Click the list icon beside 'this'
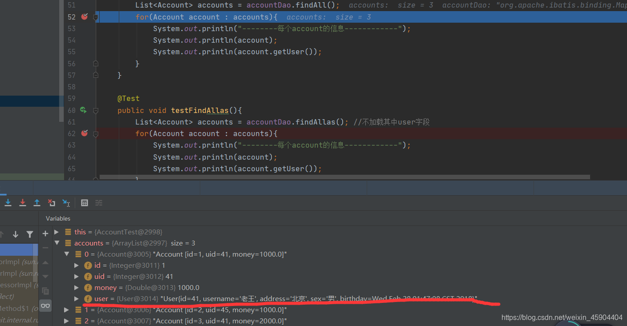 pyautogui.click(x=68, y=232)
